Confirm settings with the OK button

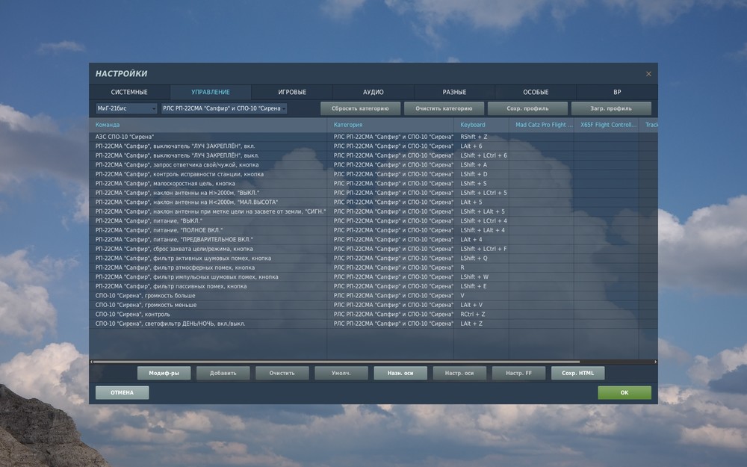tap(624, 393)
